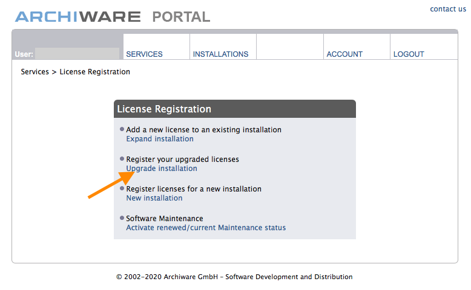Go to the ACCOUNT tab
471x290 pixels.
(x=344, y=54)
